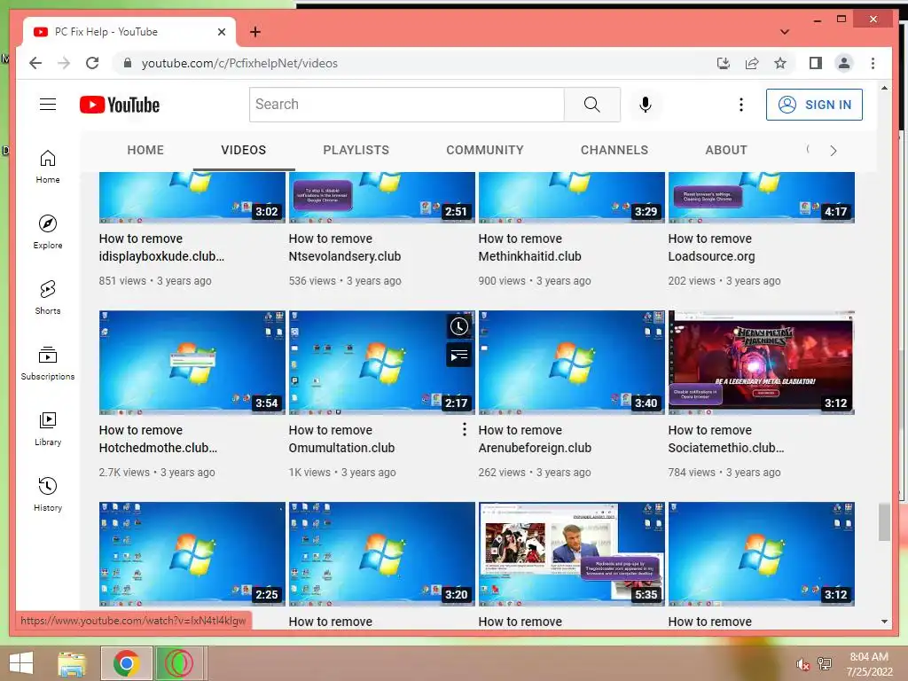Open Subscriptions in the sidebar

coord(48,363)
